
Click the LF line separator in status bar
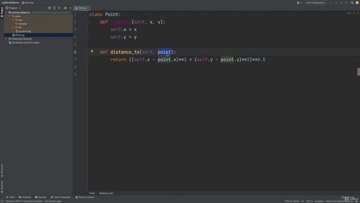point(303,201)
